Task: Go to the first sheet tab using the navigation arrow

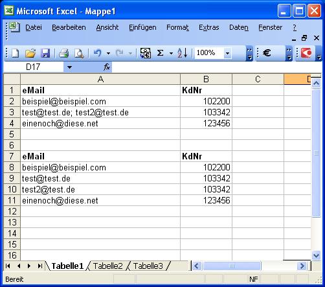Action: 8,266
